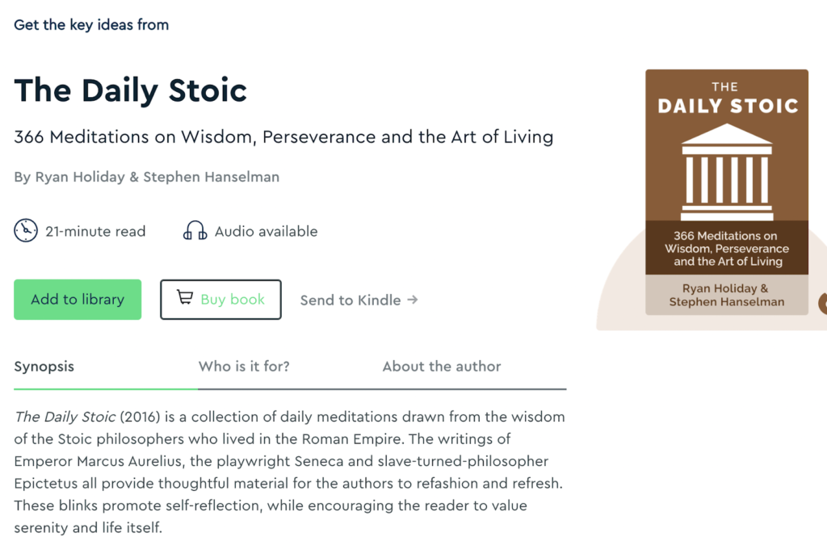
Task: Click the author names on book cover
Action: (727, 295)
